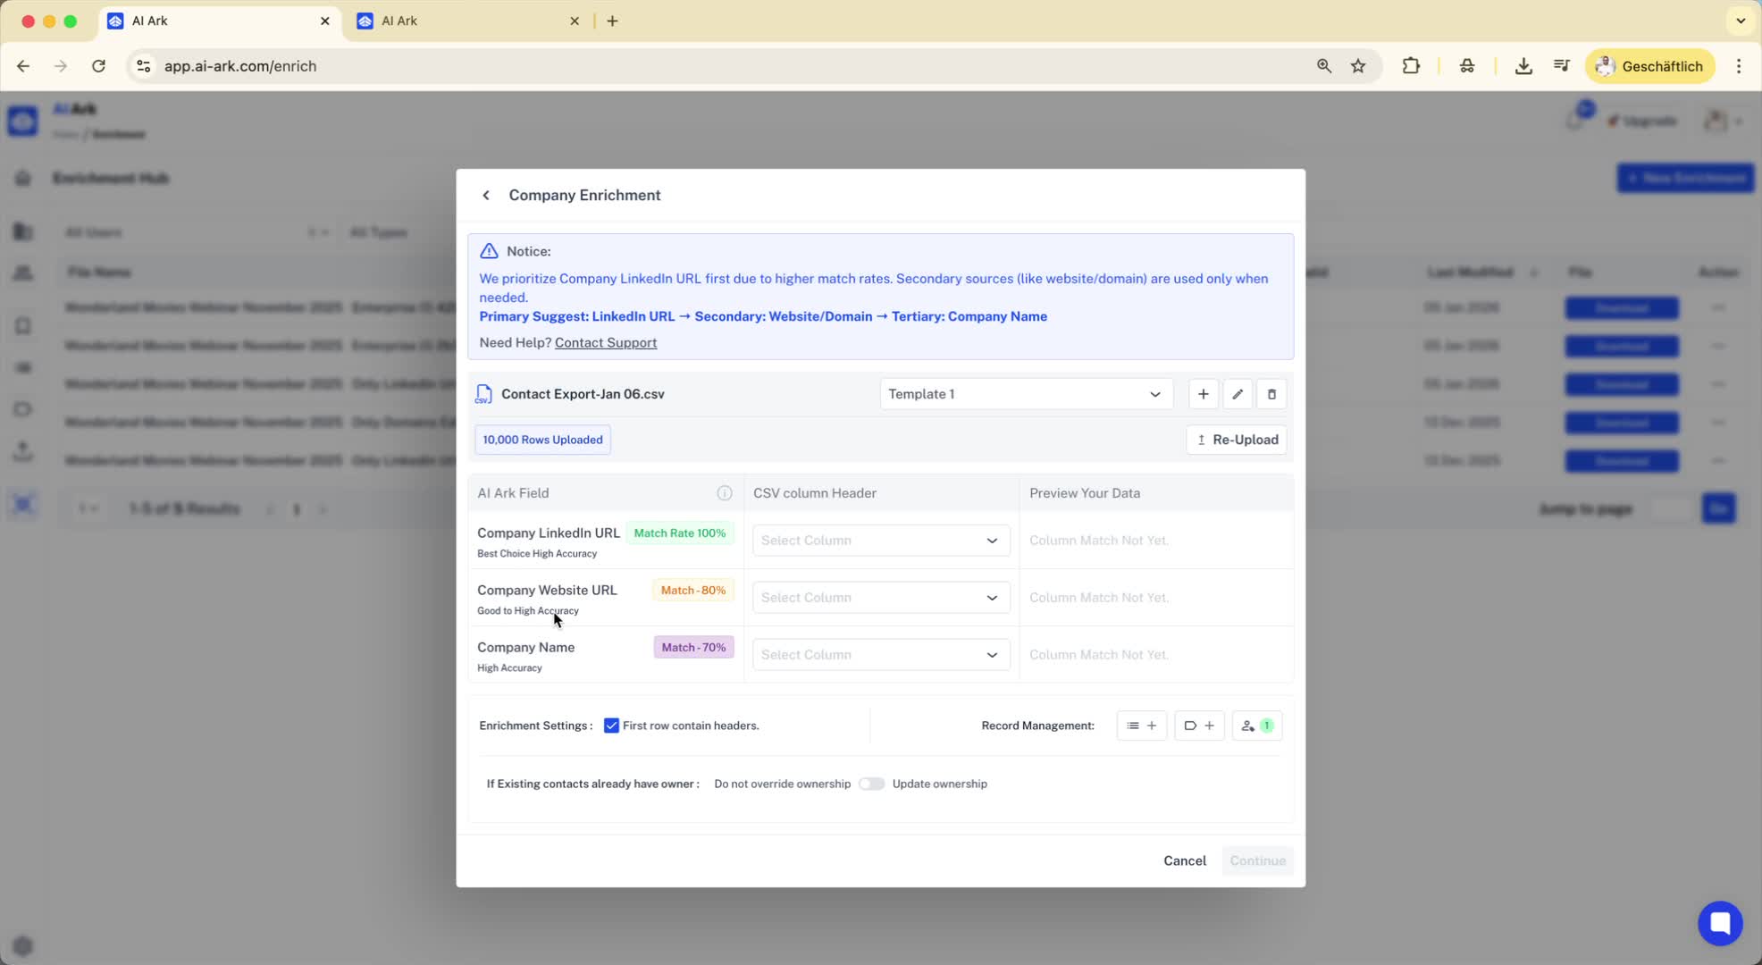Open the chat support bubble
Image resolution: width=1762 pixels, height=965 pixels.
point(1719,923)
